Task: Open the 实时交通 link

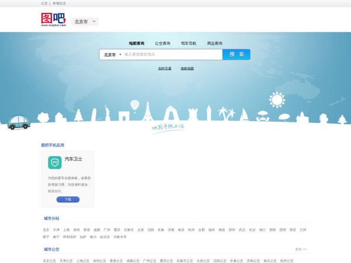Action: [x=164, y=68]
